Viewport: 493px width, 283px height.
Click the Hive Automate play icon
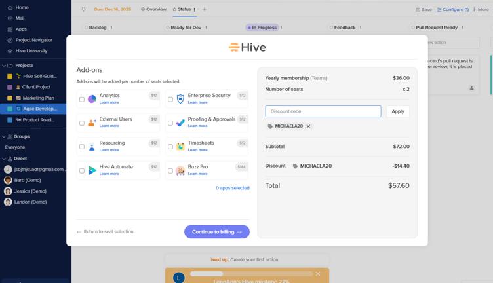tap(92, 170)
